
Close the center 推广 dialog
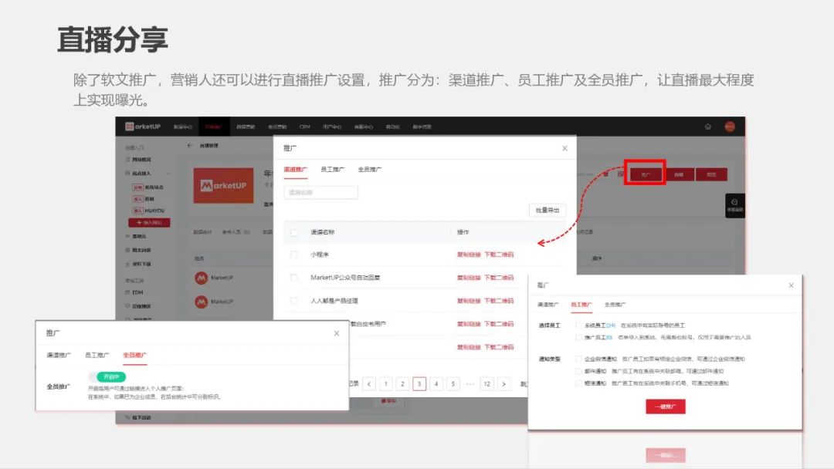[564, 149]
